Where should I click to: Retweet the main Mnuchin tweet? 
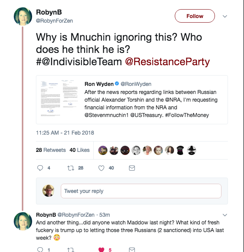click(x=70, y=168)
